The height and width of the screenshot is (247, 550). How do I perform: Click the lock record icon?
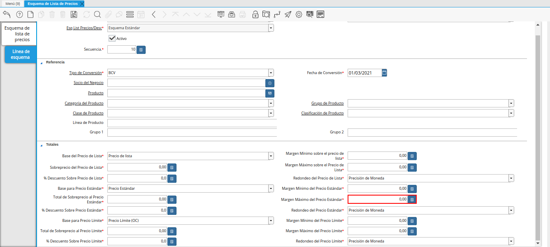255,14
